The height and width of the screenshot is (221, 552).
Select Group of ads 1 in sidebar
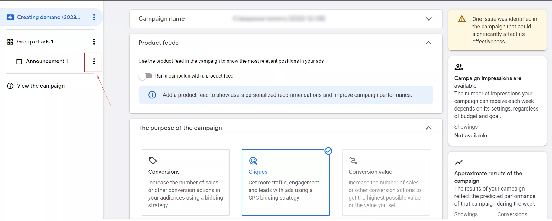pyautogui.click(x=35, y=42)
